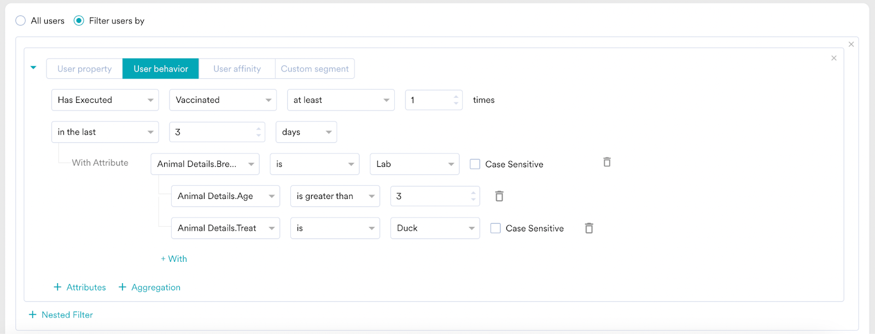
Task: Enable Case Sensitive for the Duck value
Action: [x=495, y=228]
